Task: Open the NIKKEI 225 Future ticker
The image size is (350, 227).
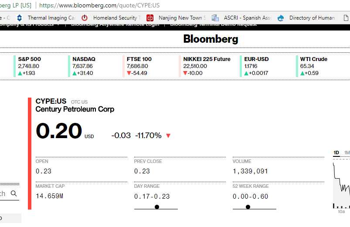Action: (x=207, y=59)
